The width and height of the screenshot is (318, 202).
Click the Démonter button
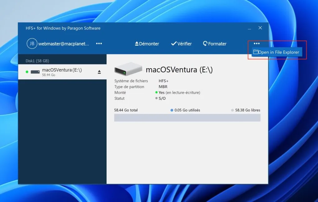(147, 44)
